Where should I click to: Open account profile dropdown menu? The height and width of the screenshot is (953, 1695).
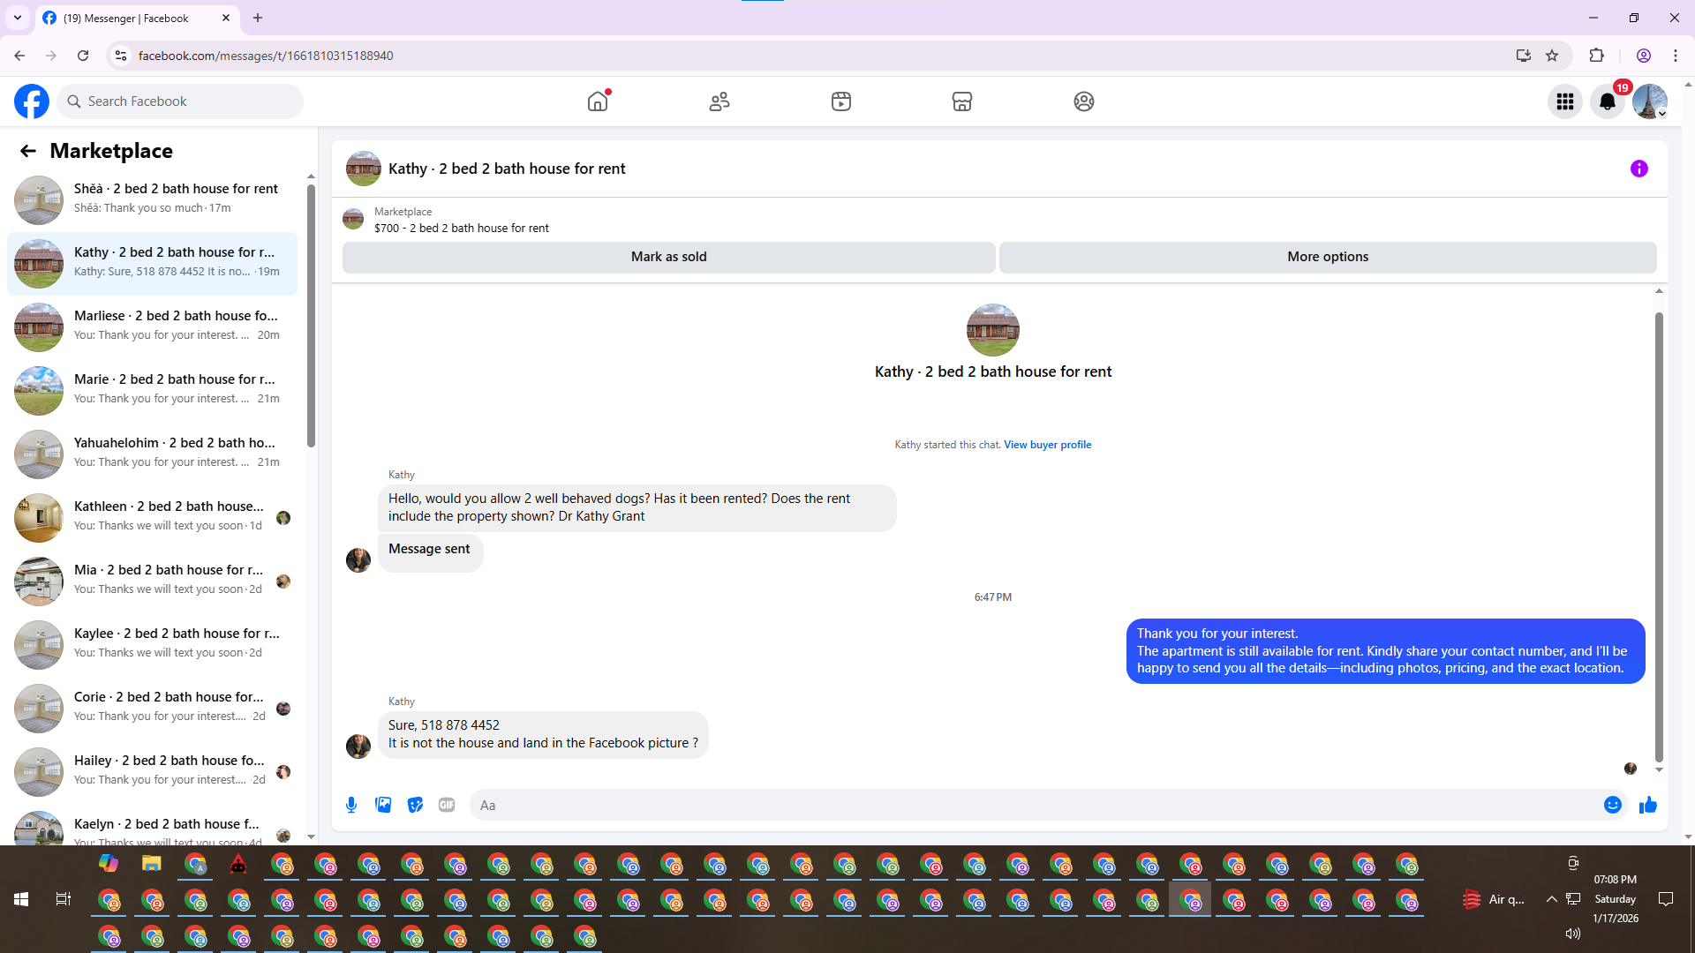pyautogui.click(x=1649, y=101)
